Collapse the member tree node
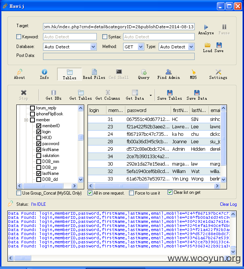Viewport: 244px width, 269px height. [x=26, y=120]
